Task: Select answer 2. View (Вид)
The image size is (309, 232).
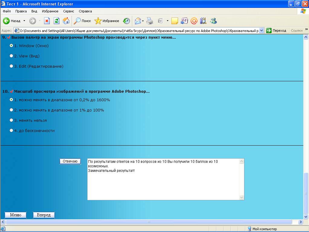Action: pyautogui.click(x=11, y=56)
